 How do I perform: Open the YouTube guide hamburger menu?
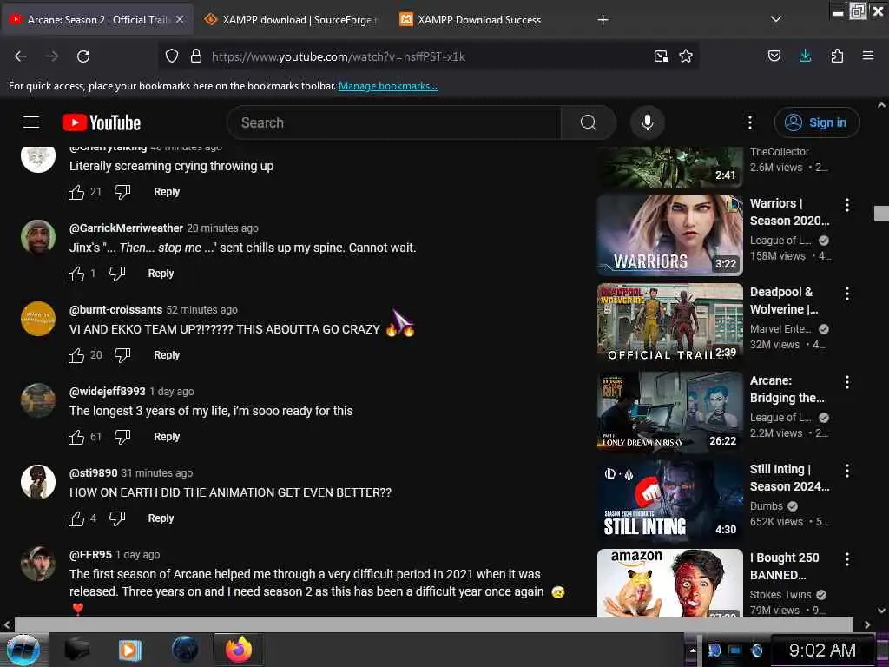[x=31, y=122]
